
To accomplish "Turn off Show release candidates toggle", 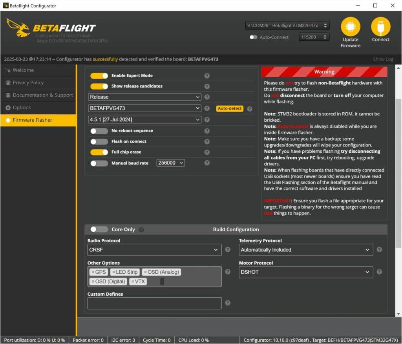I will (99, 86).
